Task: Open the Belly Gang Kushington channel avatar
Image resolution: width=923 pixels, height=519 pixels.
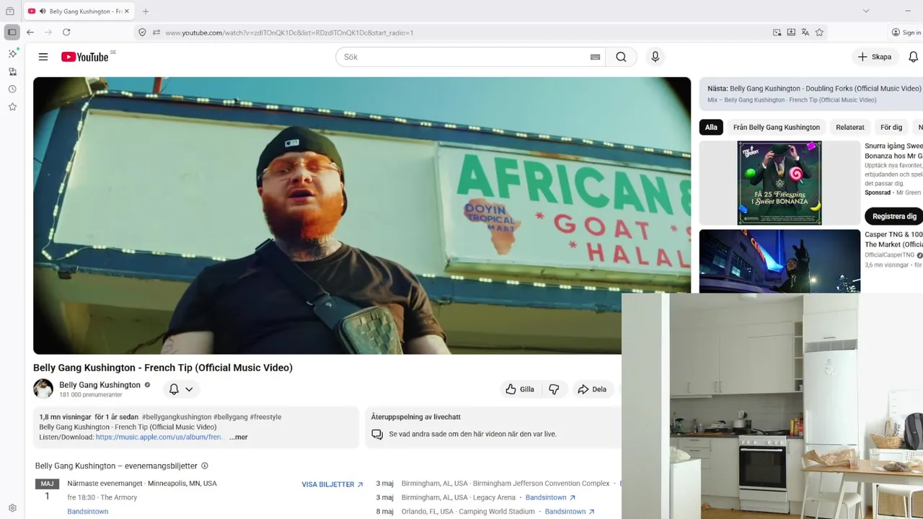Action: [x=43, y=389]
